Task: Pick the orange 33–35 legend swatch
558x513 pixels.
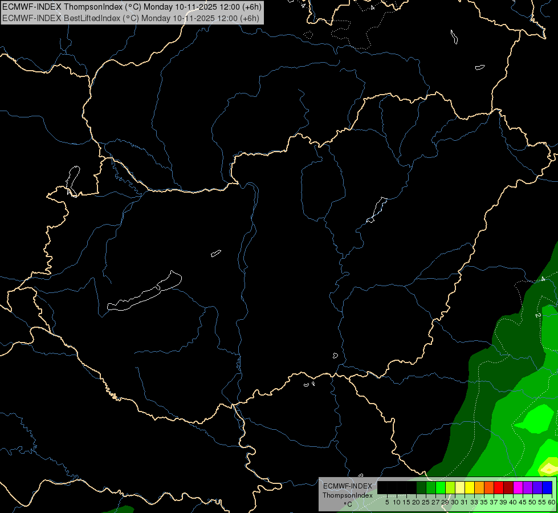Action: click(479, 487)
